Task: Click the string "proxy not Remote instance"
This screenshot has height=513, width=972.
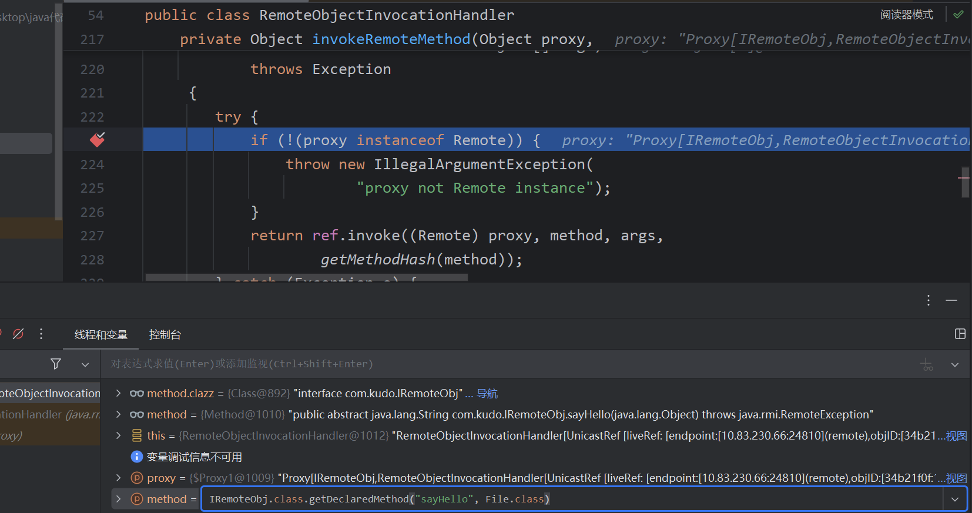Action: pyautogui.click(x=475, y=188)
